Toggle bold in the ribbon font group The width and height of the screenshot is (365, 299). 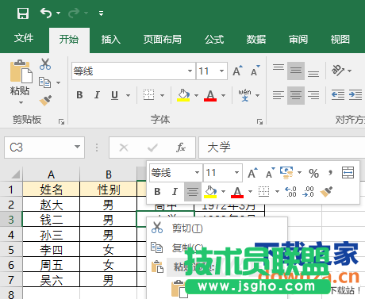coord(79,95)
